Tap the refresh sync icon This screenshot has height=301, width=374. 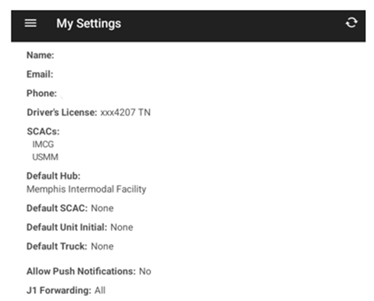click(351, 23)
